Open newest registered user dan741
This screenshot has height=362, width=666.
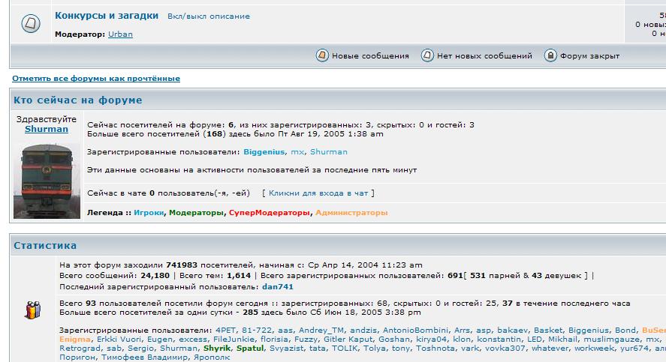point(278,286)
